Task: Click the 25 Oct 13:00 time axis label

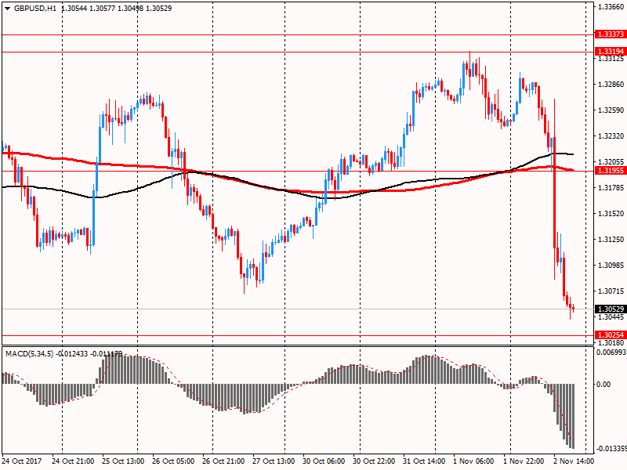Action: [x=123, y=461]
